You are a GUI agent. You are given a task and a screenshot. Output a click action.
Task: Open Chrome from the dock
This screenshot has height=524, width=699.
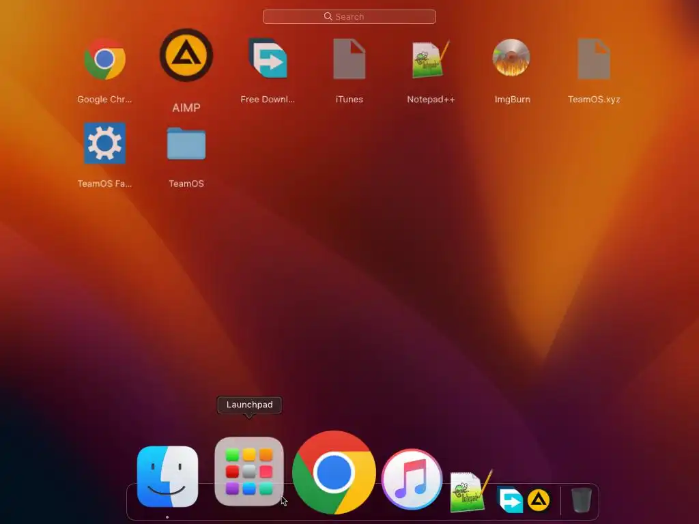(334, 472)
